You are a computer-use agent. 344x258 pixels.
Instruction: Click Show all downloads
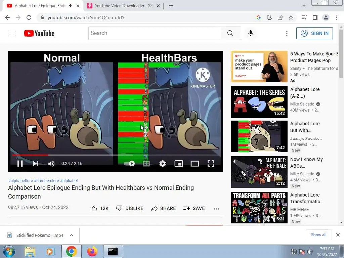coord(318,235)
